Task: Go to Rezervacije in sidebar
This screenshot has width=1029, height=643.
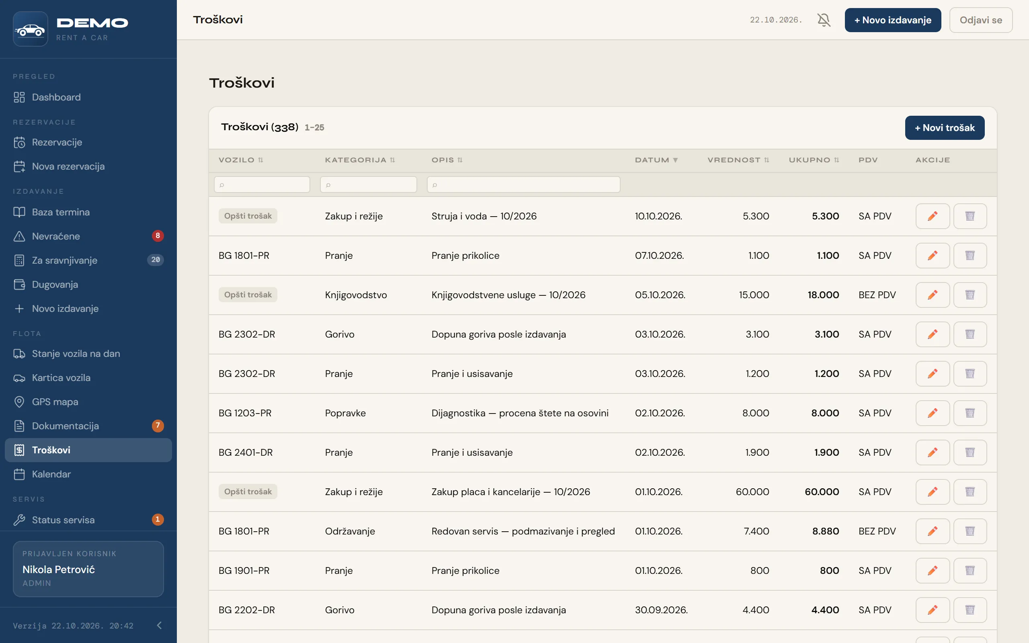Action: (x=88, y=142)
